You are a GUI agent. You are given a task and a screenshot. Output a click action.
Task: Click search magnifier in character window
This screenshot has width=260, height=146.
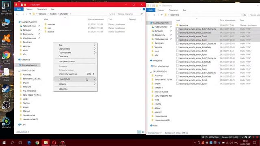141,14
